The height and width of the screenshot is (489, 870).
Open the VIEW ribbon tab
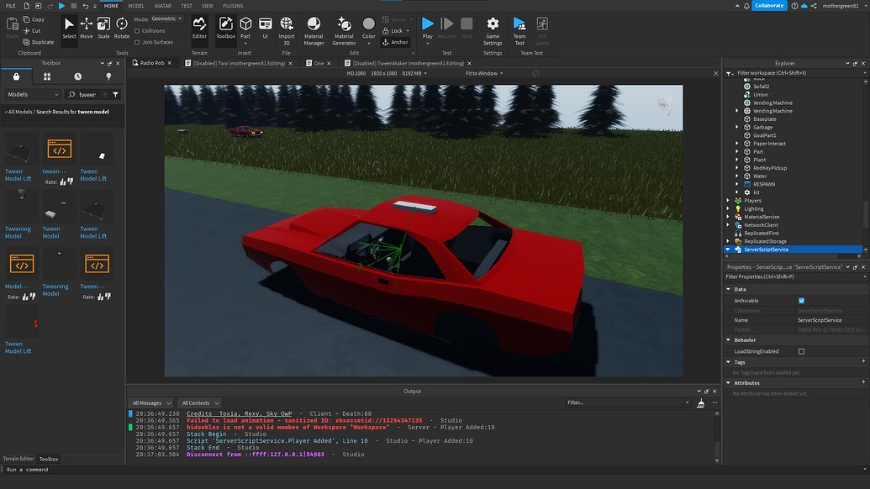tap(208, 6)
